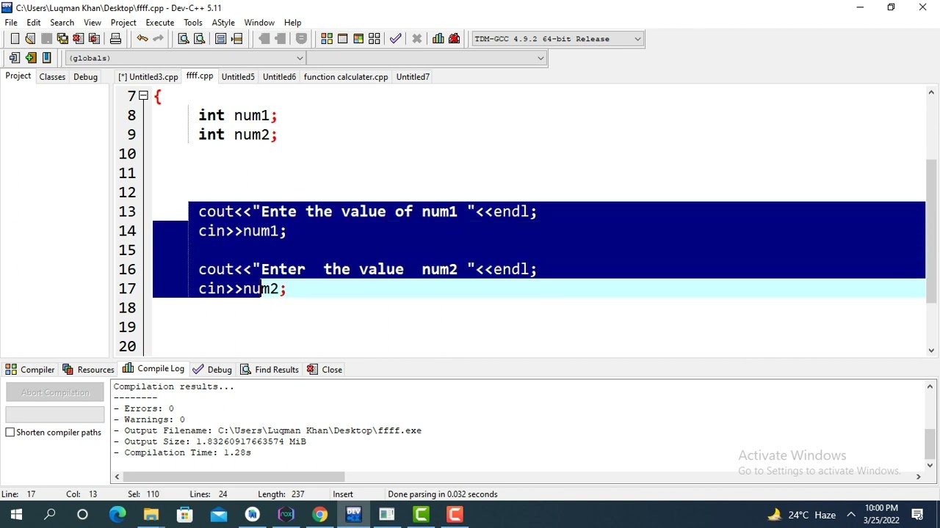Open the Resources bottom panel tab
Screen dimensions: 940x528
click(x=89, y=370)
